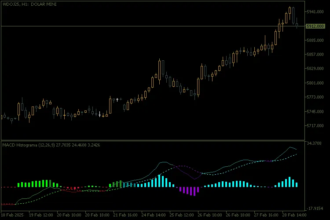Viewport: 330px width, 220px height.
Task: Click the 34.3708 MACD scale value
Action: [314, 143]
